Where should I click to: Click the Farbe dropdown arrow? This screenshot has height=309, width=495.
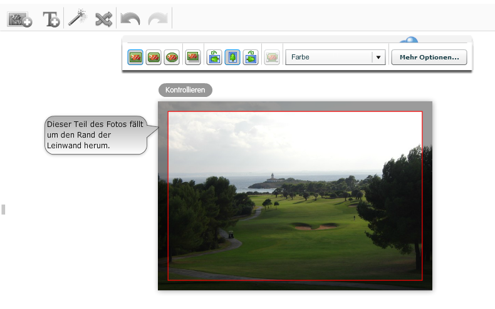click(378, 58)
